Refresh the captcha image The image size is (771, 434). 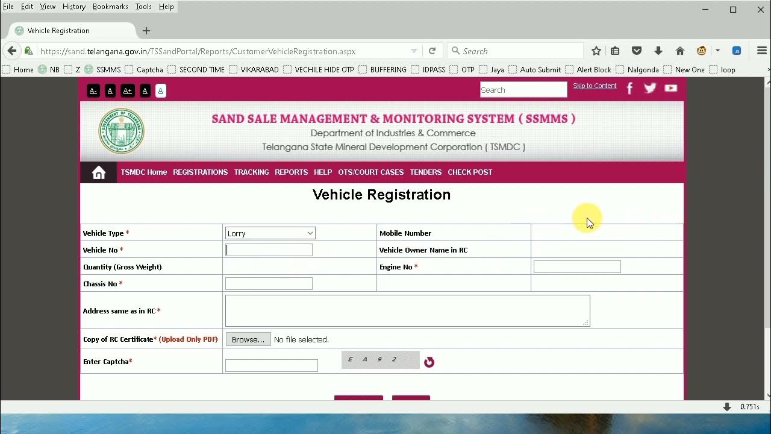429,362
